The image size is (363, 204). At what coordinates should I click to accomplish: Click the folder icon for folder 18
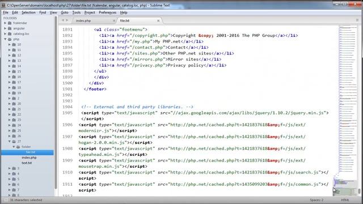(14, 87)
